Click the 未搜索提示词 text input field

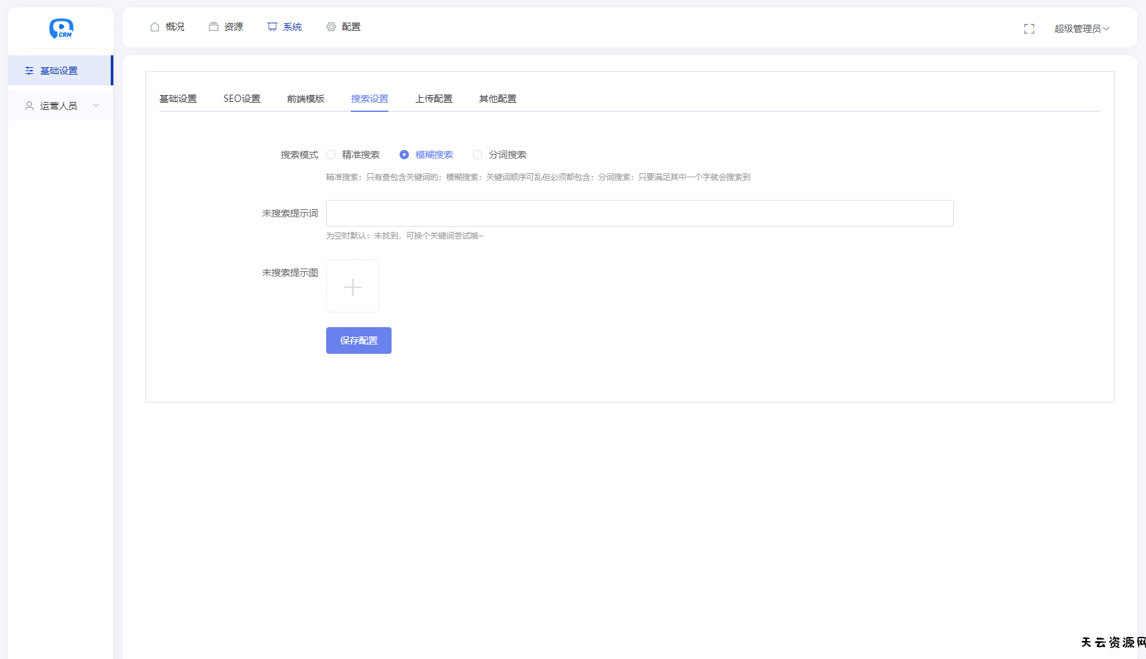coord(640,213)
